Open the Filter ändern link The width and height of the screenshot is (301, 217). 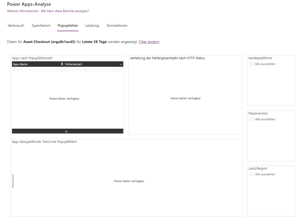click(149, 42)
